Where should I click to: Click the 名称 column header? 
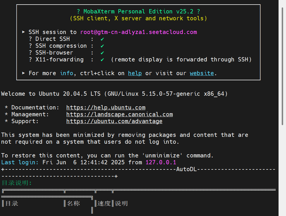73,203
